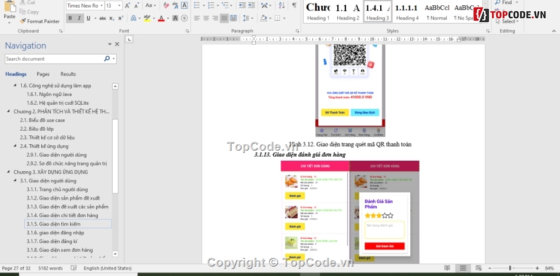
Task: Show paragraph marks with the pilcrow icon
Action: pyautogui.click(x=294, y=5)
